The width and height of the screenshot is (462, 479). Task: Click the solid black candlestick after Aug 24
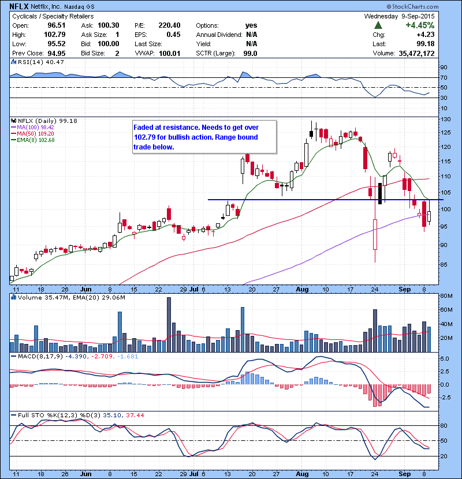[380, 193]
